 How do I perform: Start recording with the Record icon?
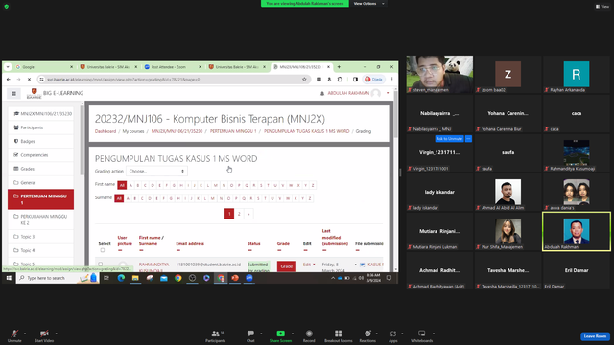pos(309,333)
